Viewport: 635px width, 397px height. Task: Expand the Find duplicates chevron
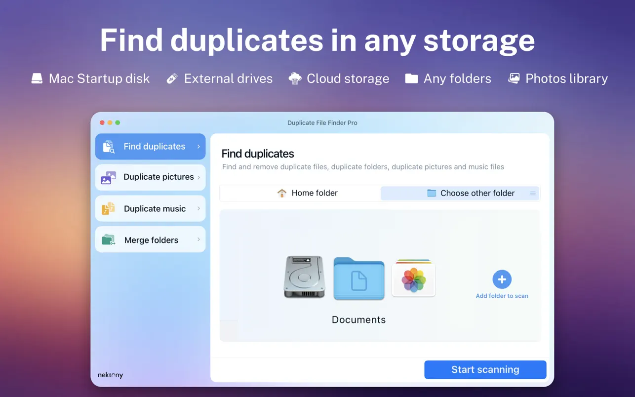click(x=198, y=146)
